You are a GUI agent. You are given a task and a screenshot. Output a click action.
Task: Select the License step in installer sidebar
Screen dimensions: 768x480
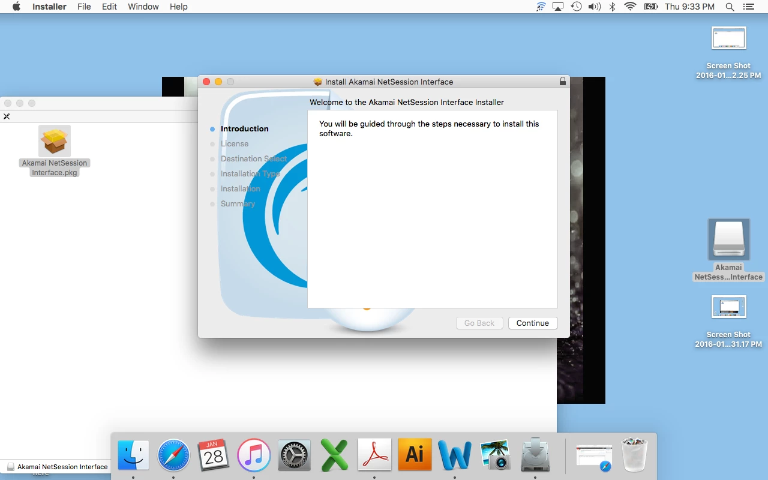tap(234, 143)
